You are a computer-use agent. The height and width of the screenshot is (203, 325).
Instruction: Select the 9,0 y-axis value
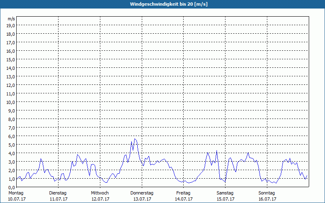click(x=12, y=111)
